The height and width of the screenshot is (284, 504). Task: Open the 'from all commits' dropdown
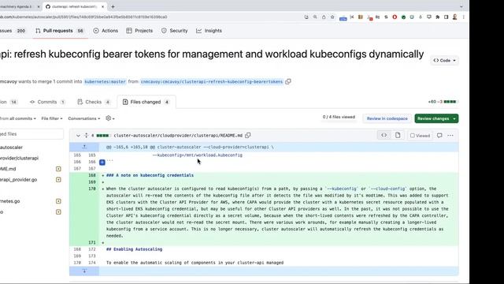click(x=18, y=118)
